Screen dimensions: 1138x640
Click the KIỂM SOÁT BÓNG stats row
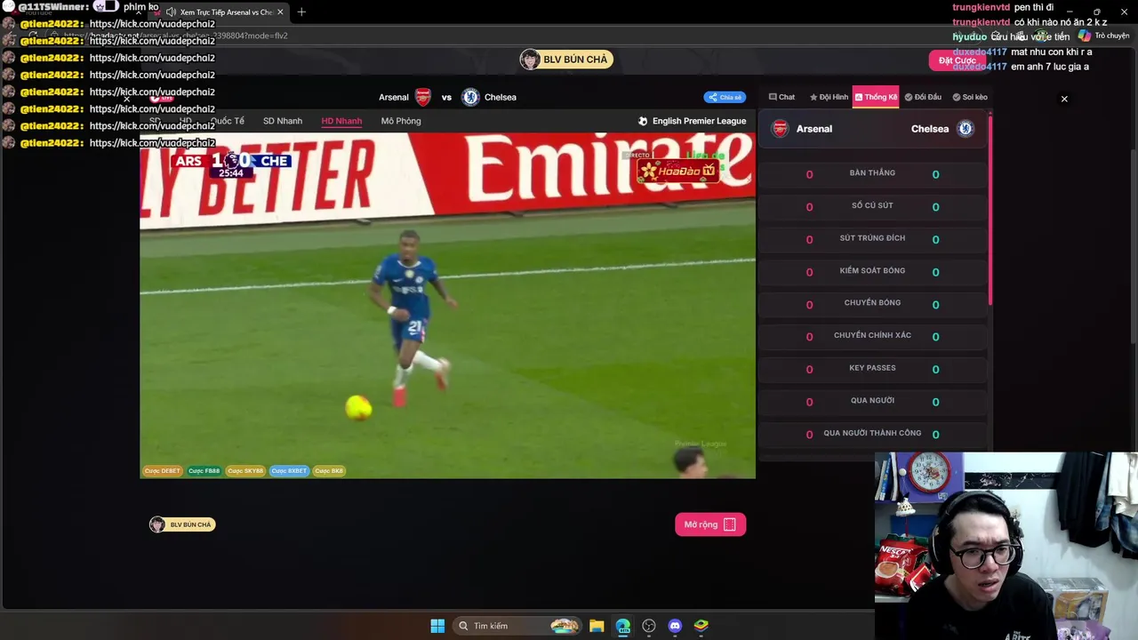tap(872, 272)
